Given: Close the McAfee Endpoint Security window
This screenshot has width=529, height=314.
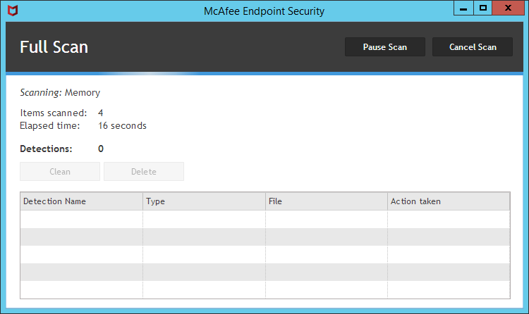Looking at the screenshot, I should (508, 8).
